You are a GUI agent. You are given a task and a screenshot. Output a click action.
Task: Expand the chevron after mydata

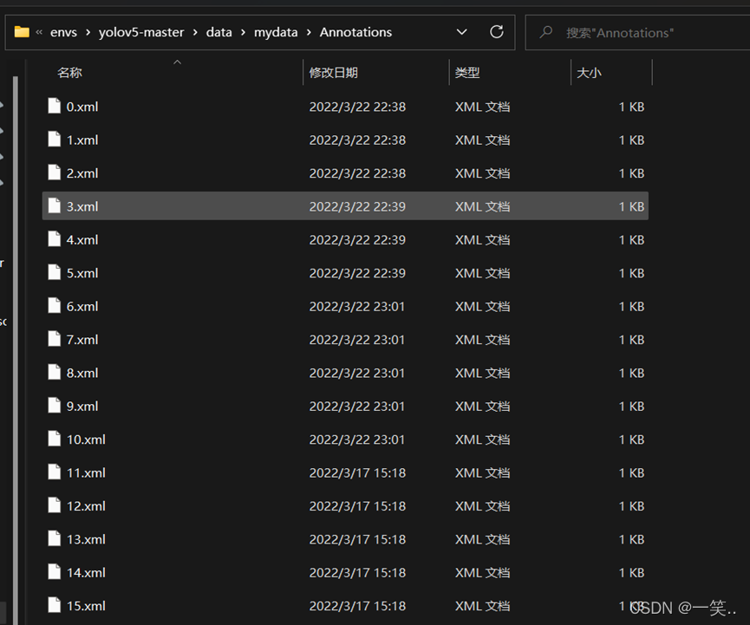tap(309, 32)
